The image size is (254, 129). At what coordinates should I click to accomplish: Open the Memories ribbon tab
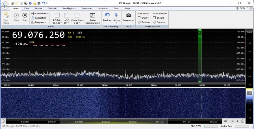103,8
